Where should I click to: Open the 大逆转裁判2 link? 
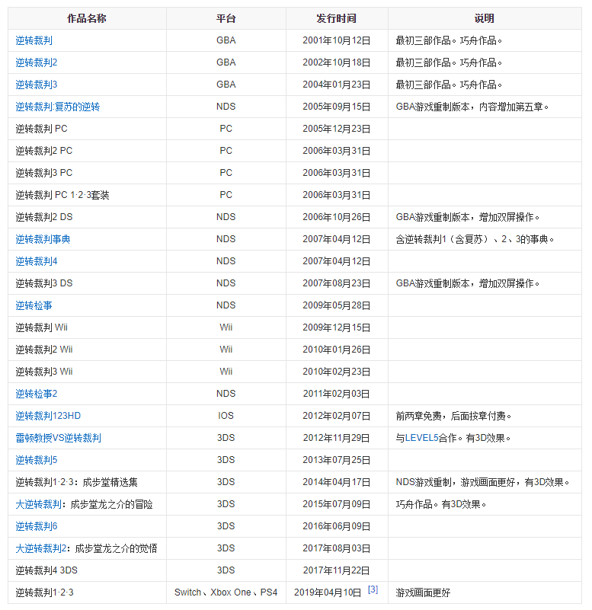point(41,548)
